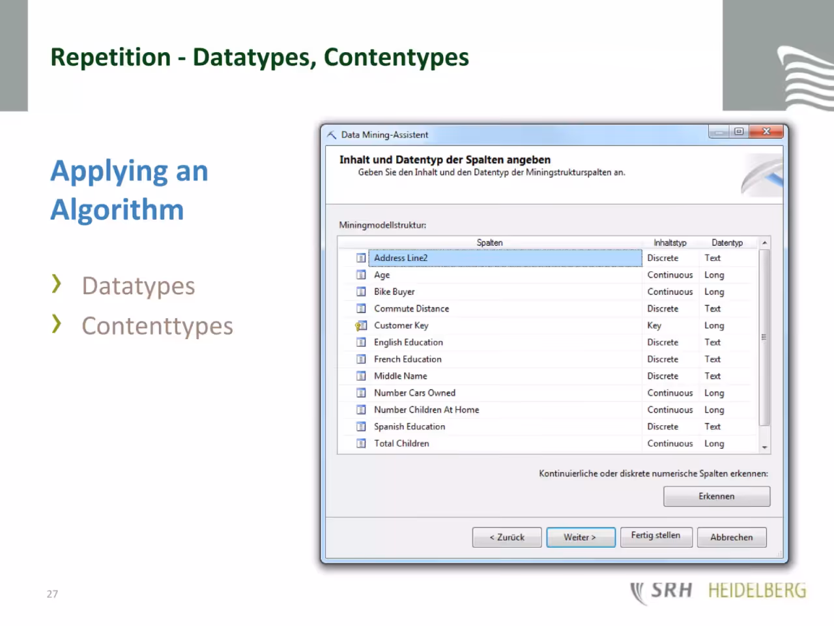This screenshot has width=834, height=626.
Task: Select the Customer Key column name
Action: pos(401,325)
